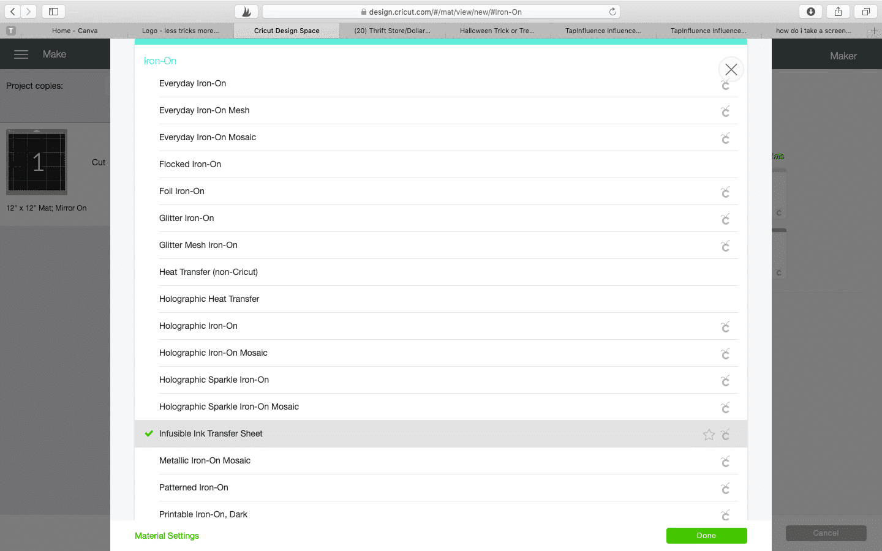Open the Material Settings link
The width and height of the screenshot is (882, 551).
tap(167, 536)
